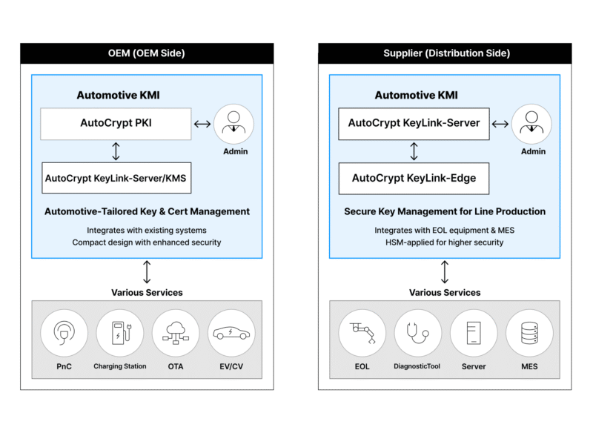Select the AutoCrypt KeyLink-Edge box
The height and width of the screenshot is (433, 593).
(414, 178)
